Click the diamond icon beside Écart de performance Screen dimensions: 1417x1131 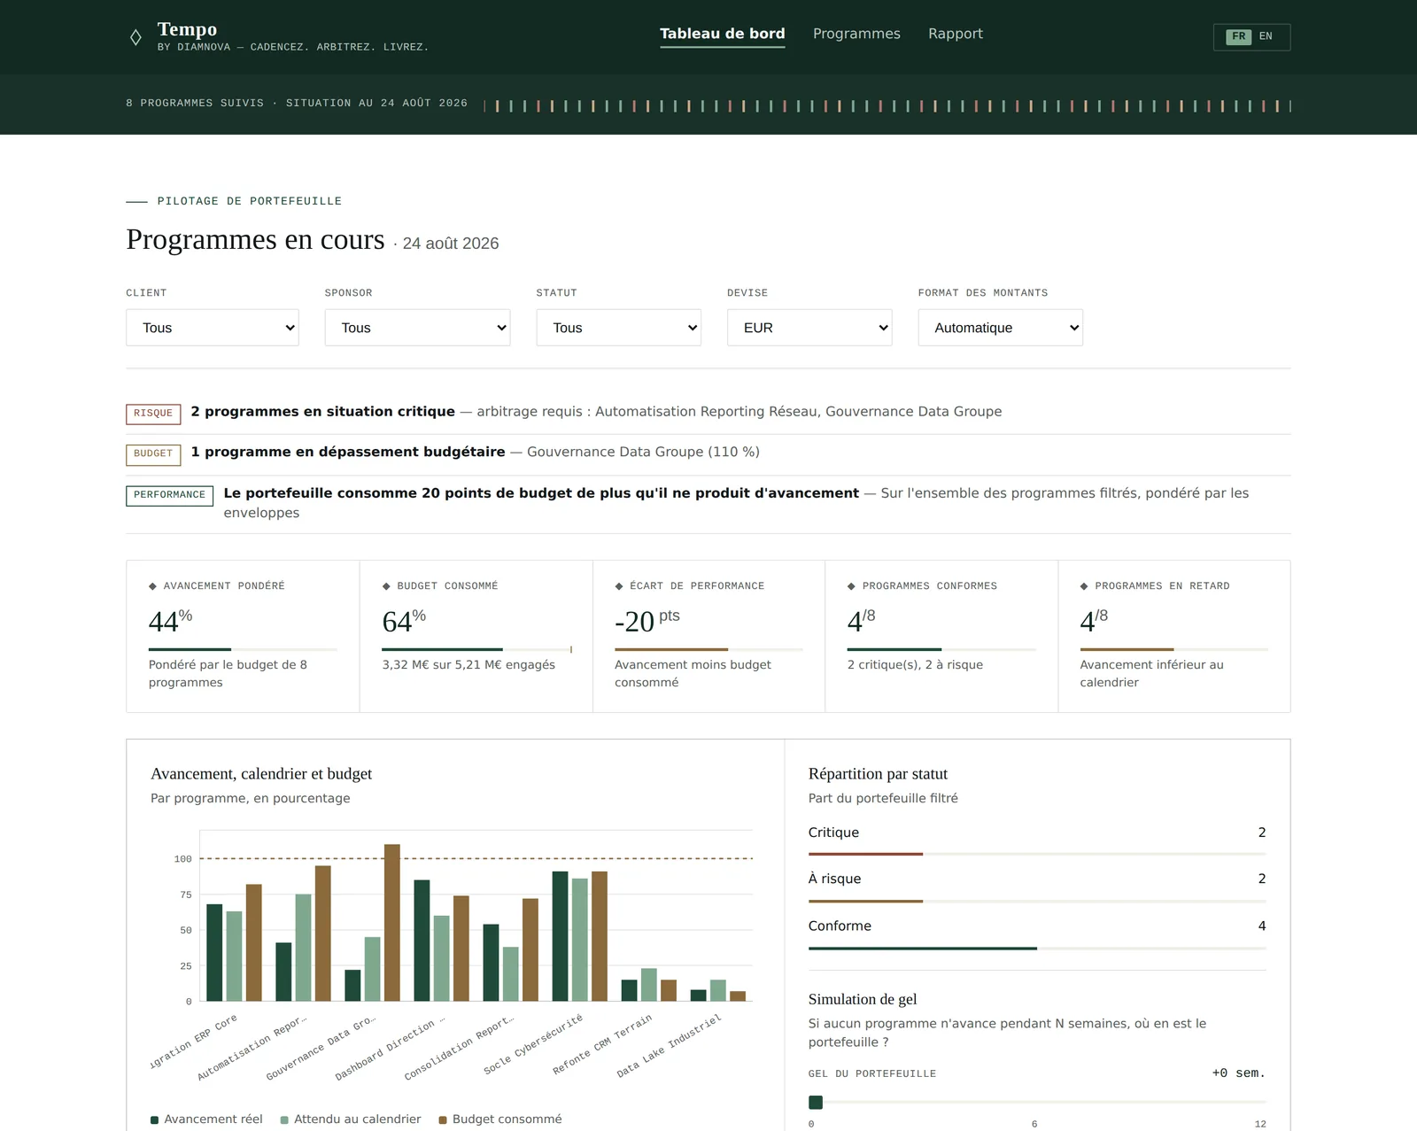pyautogui.click(x=619, y=586)
